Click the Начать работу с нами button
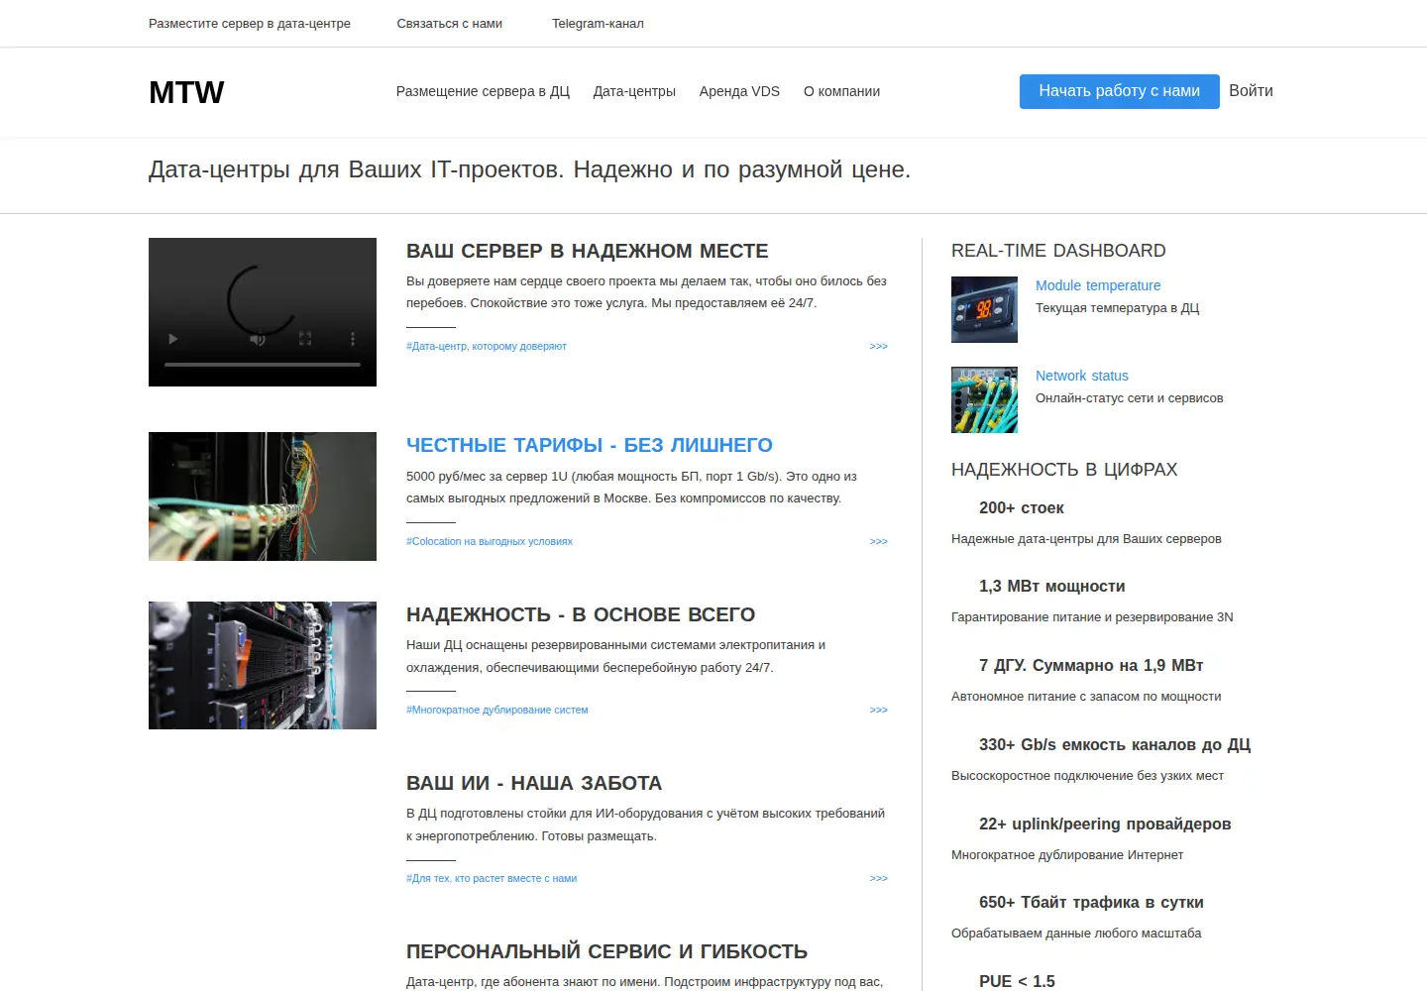Image resolution: width=1427 pixels, height=991 pixels. point(1120,91)
